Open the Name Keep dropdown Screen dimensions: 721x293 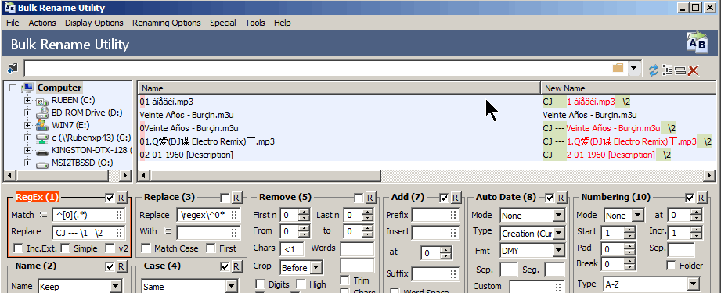coord(115,287)
